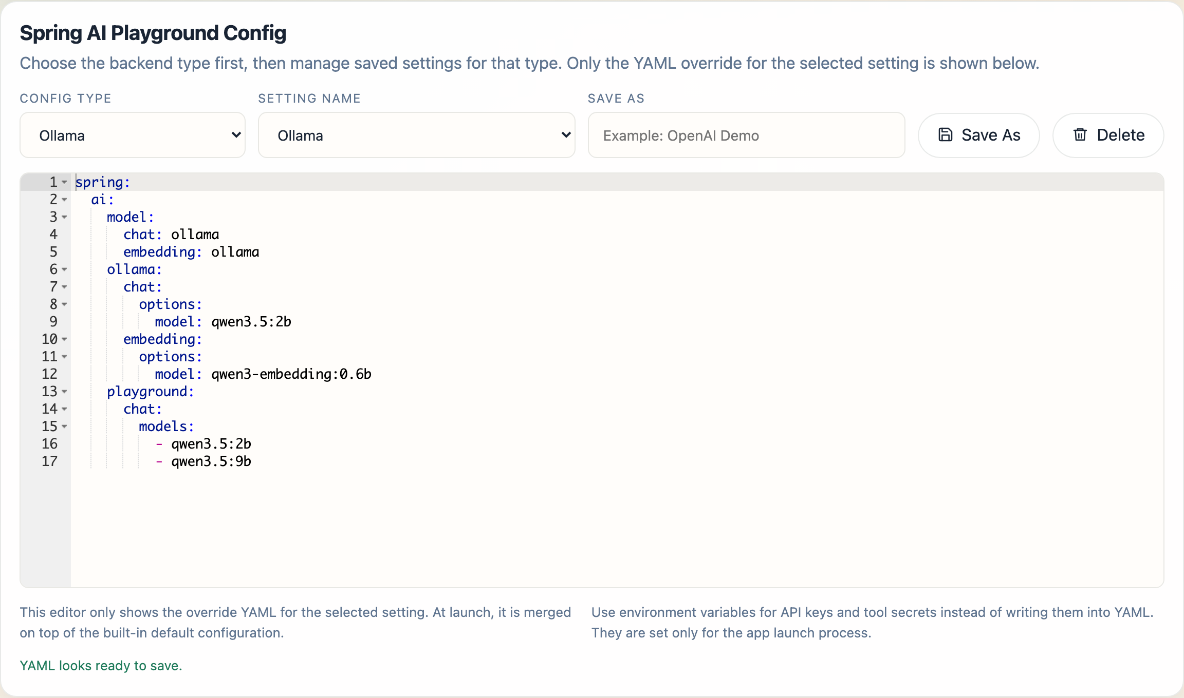Click list item 'qwen3.5:9b' on line 17
This screenshot has height=698, width=1184.
[211, 461]
